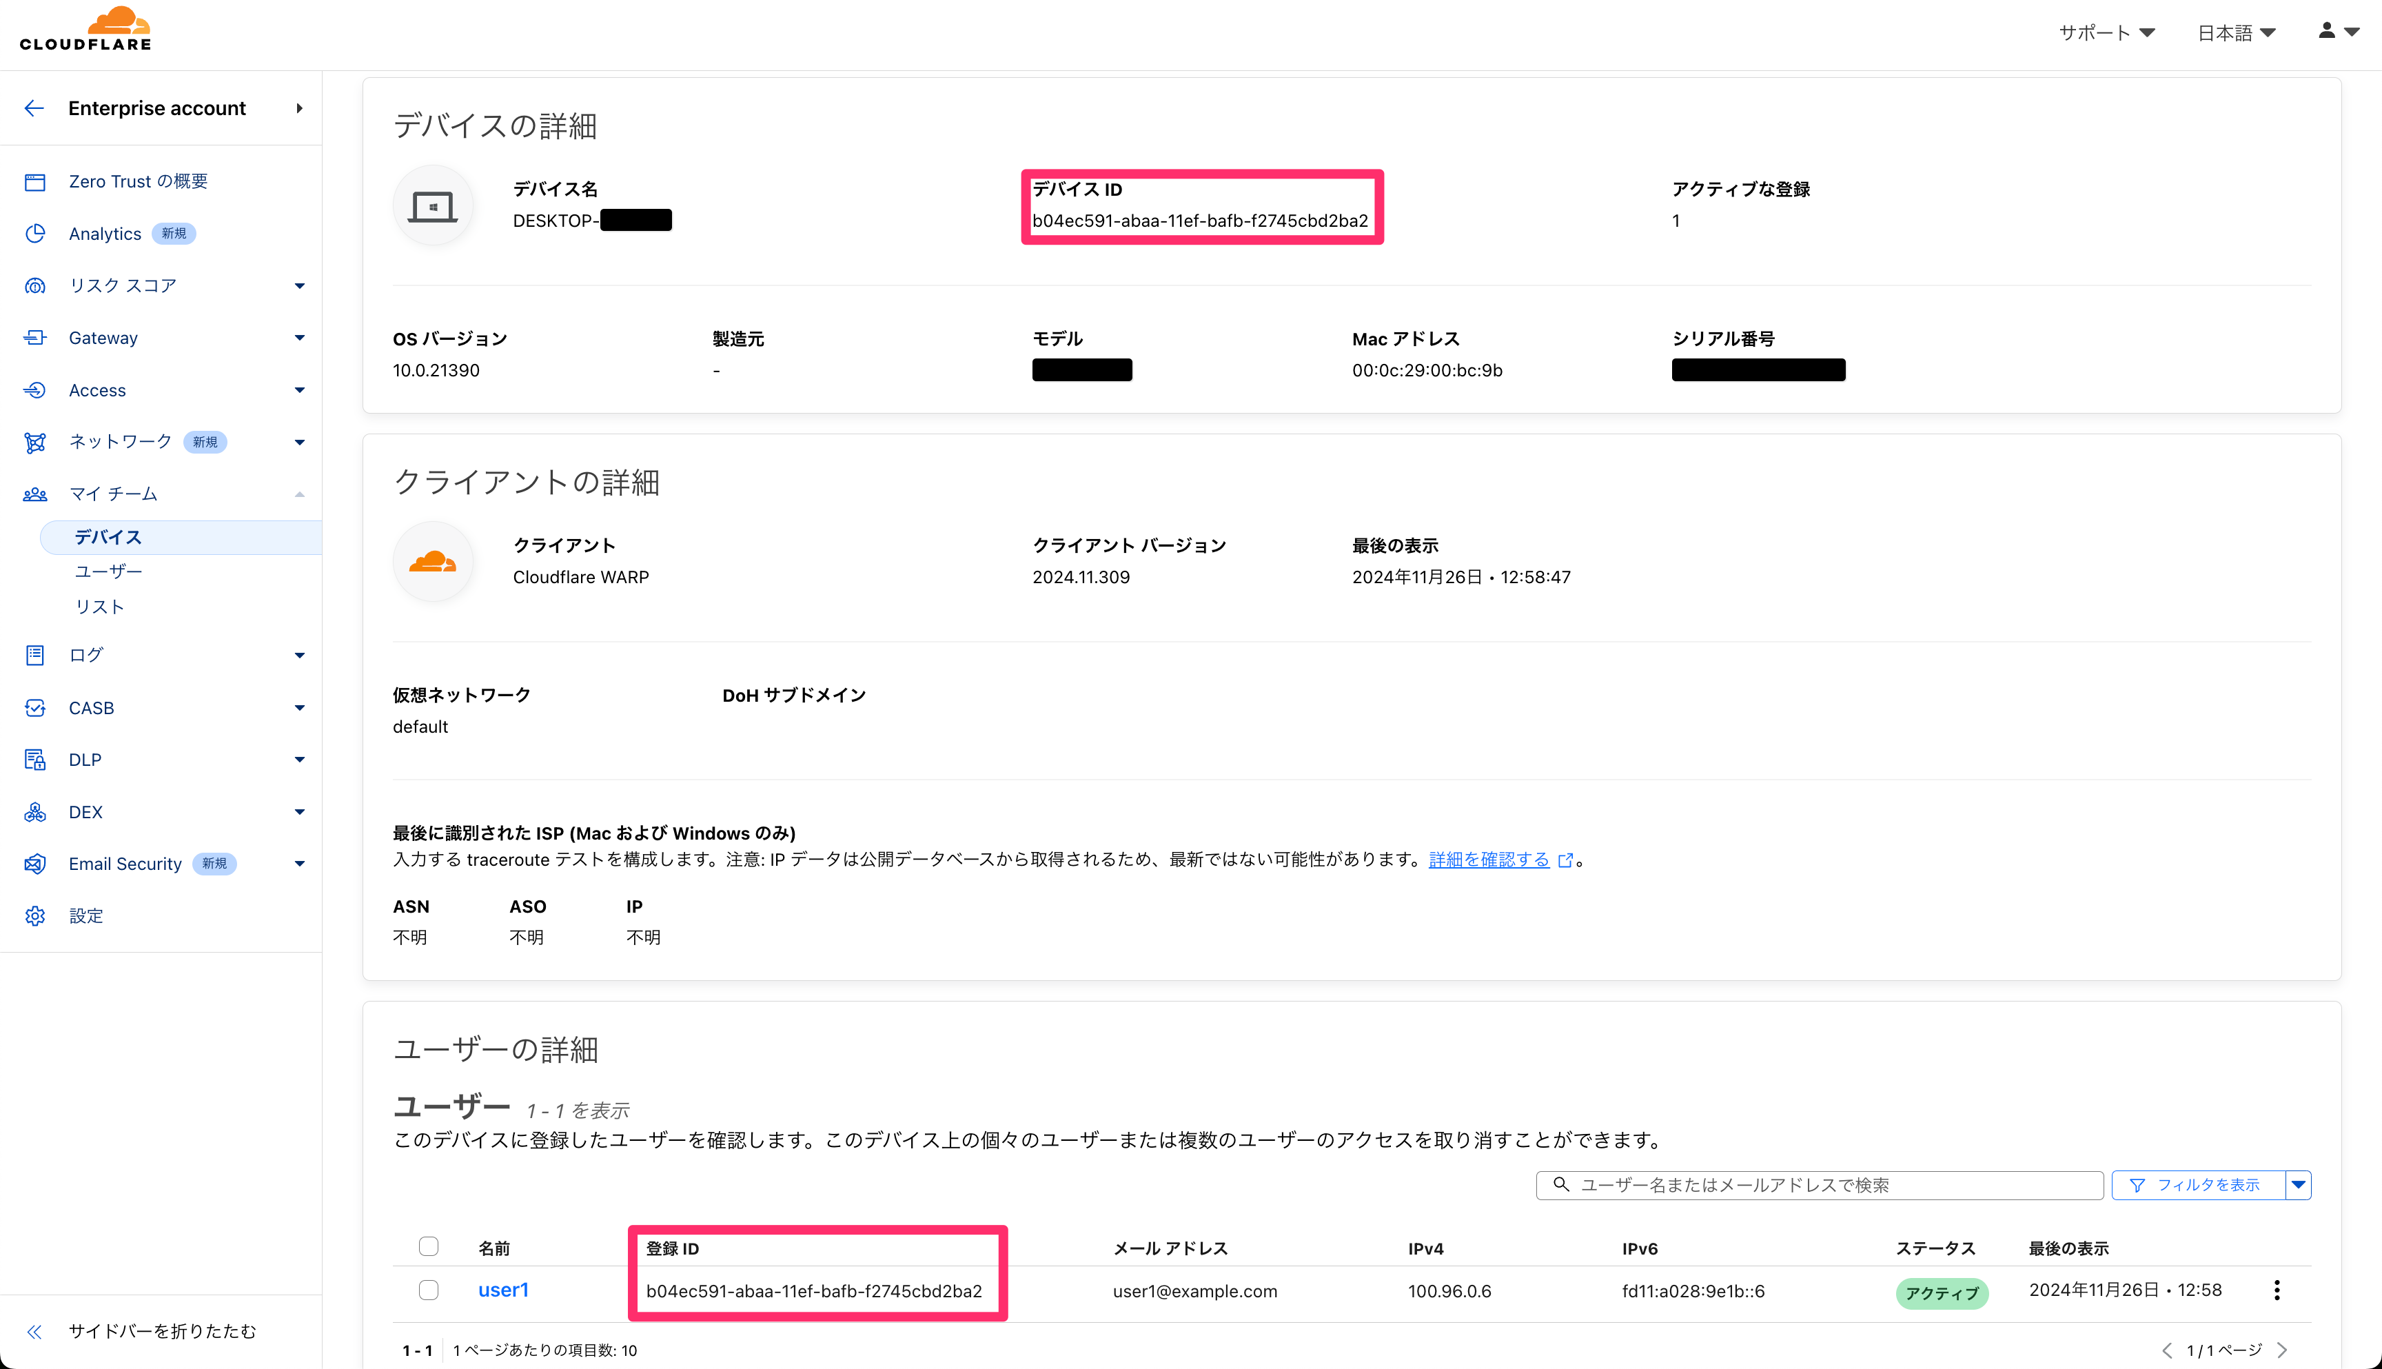Click the Zero Trust overview icon

point(34,181)
